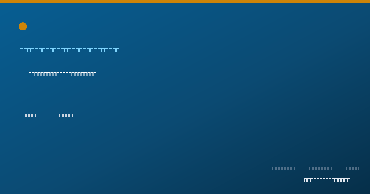Viewport: 370px width, 194px height.
Task: Click the gray right-aligned footer text line
Action: pyautogui.click(x=310, y=168)
